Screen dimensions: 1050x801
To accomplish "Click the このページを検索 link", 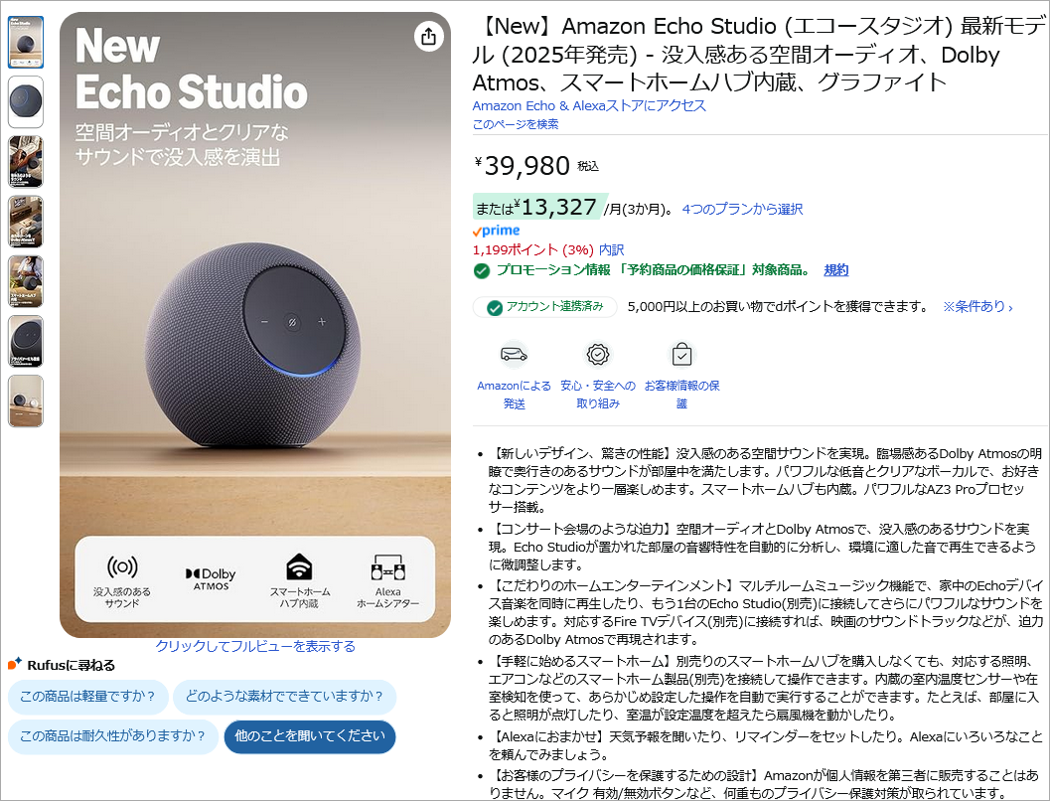I will pos(515,124).
